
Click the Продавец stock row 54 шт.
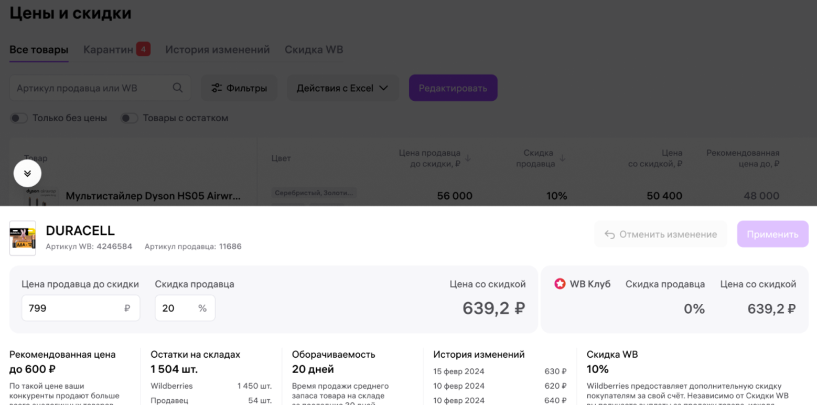[x=211, y=400]
